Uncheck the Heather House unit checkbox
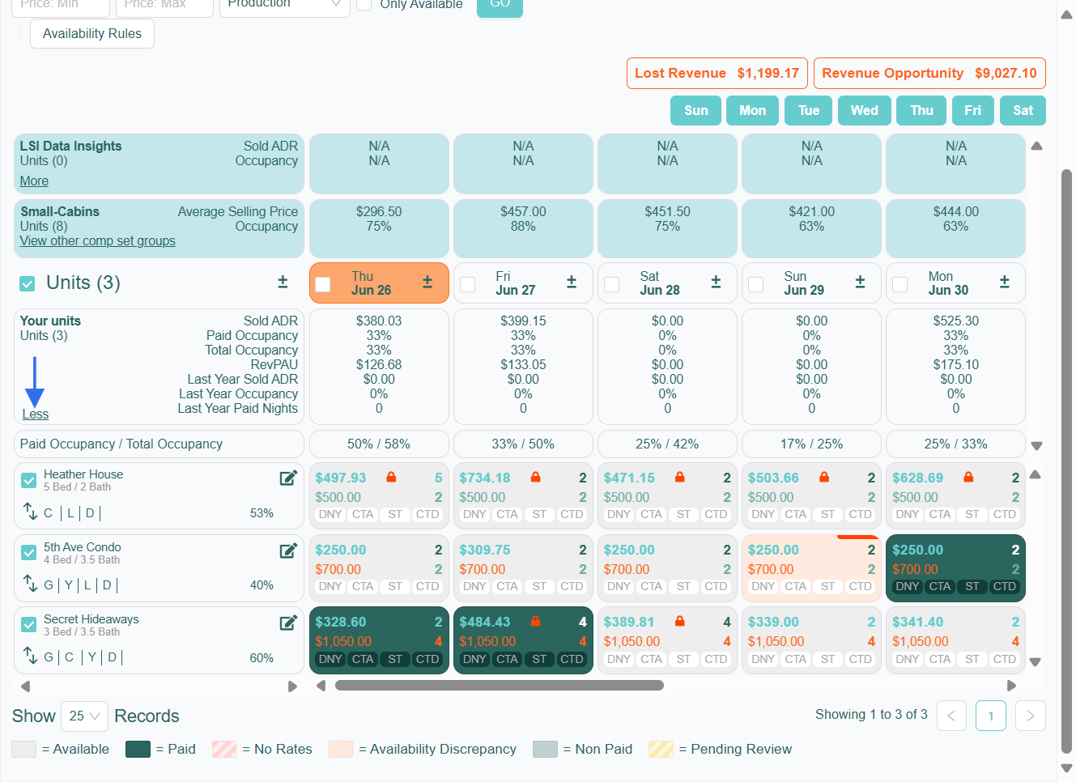Image resolution: width=1076 pixels, height=782 pixels. [29, 480]
